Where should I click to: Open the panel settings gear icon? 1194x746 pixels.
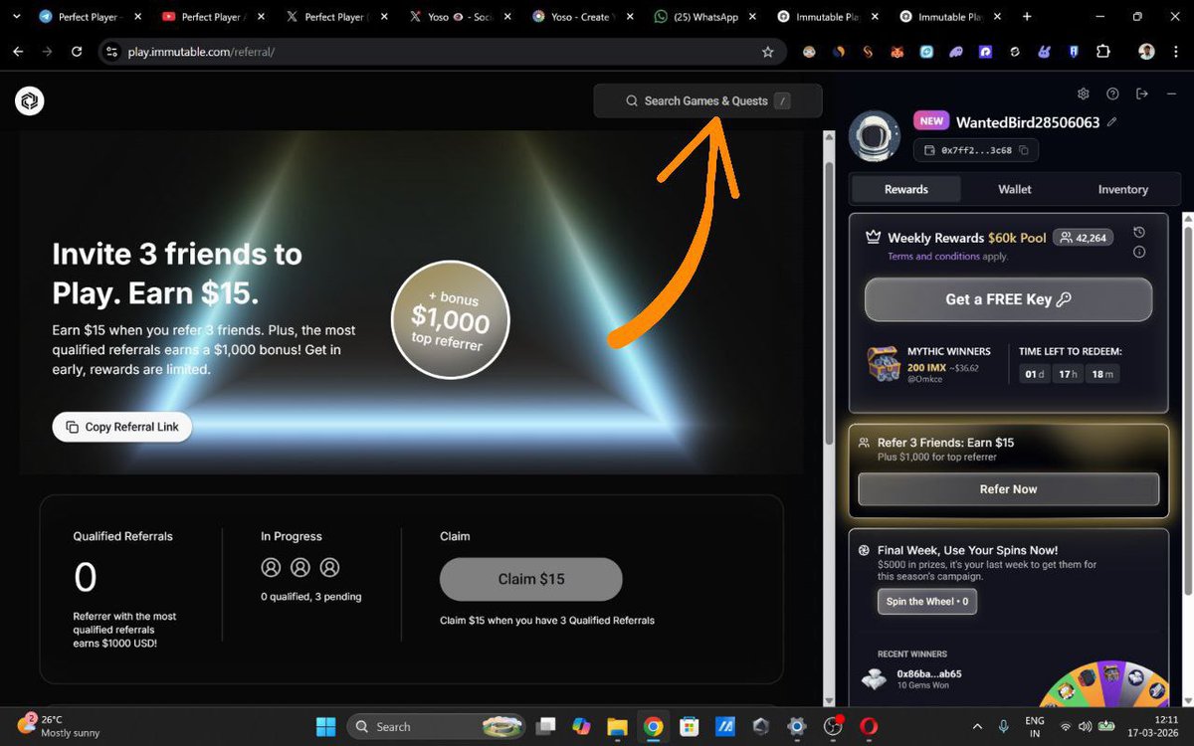pos(1084,93)
